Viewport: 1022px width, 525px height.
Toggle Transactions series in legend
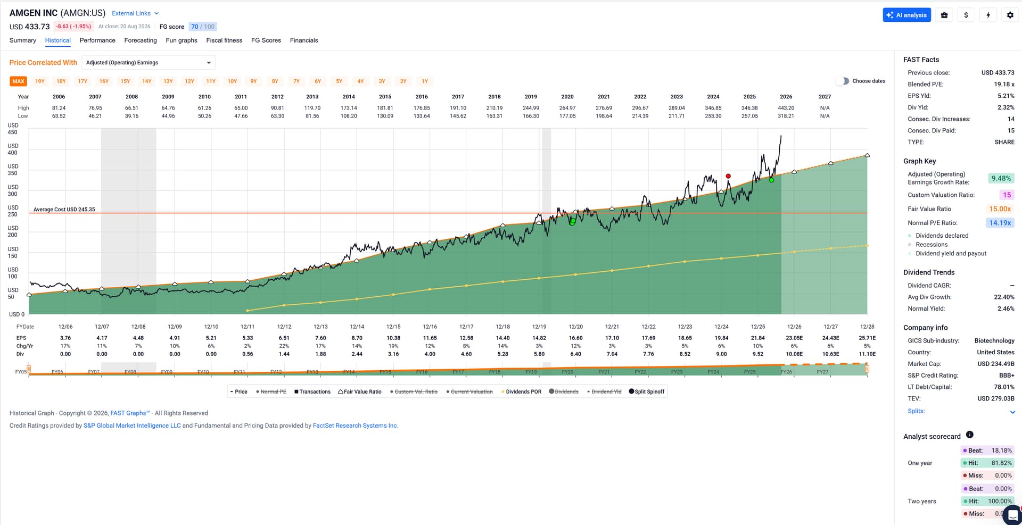[312, 391]
